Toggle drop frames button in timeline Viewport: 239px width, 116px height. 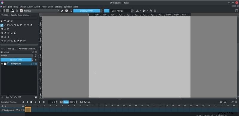[x=61, y=102]
